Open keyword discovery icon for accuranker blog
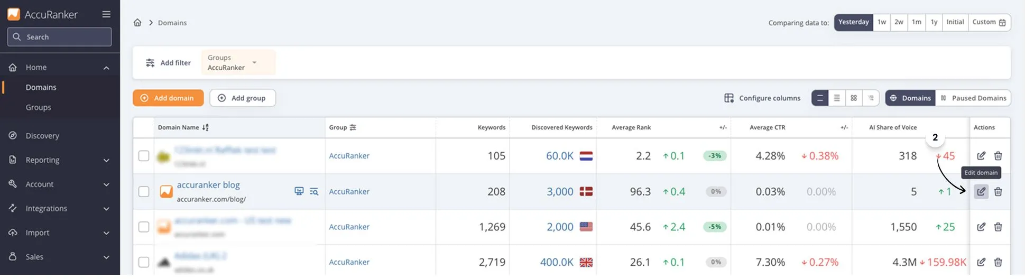The width and height of the screenshot is (1025, 279). 314,191
